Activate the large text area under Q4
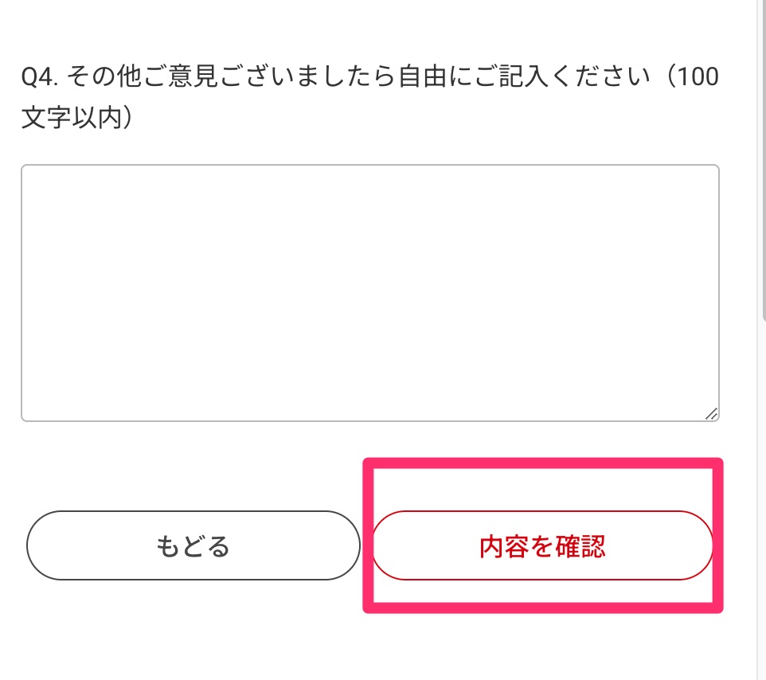Screen dimensions: 766x680 369,292
